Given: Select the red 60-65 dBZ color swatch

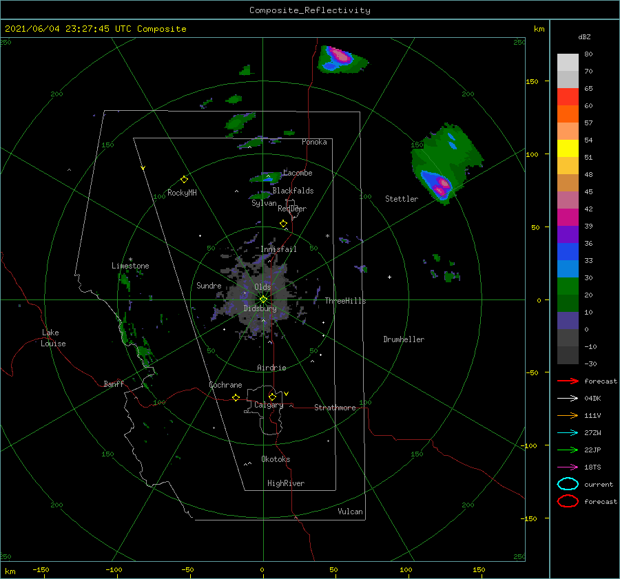Looking at the screenshot, I should 568,97.
